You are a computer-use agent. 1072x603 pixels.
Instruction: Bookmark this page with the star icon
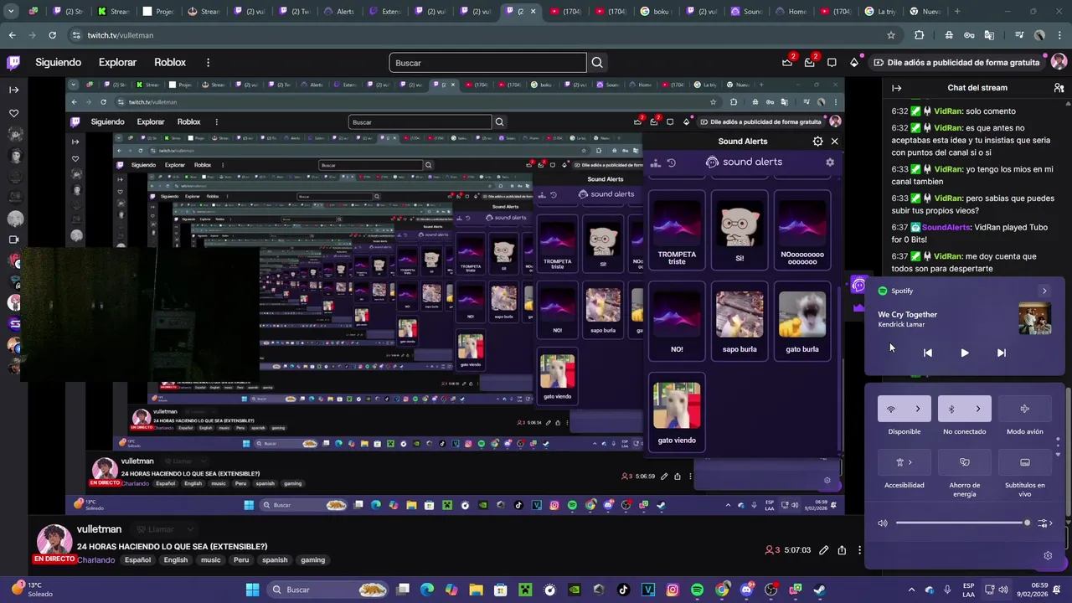pos(891,35)
